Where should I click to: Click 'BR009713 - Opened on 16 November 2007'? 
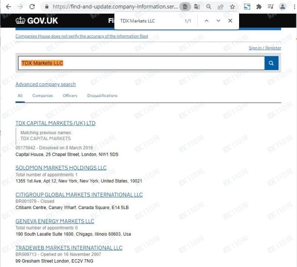click(x=58, y=254)
